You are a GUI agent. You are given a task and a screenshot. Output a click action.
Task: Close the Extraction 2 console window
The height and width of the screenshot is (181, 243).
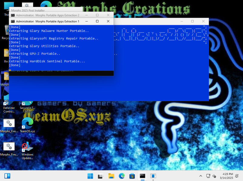pos(108,15)
